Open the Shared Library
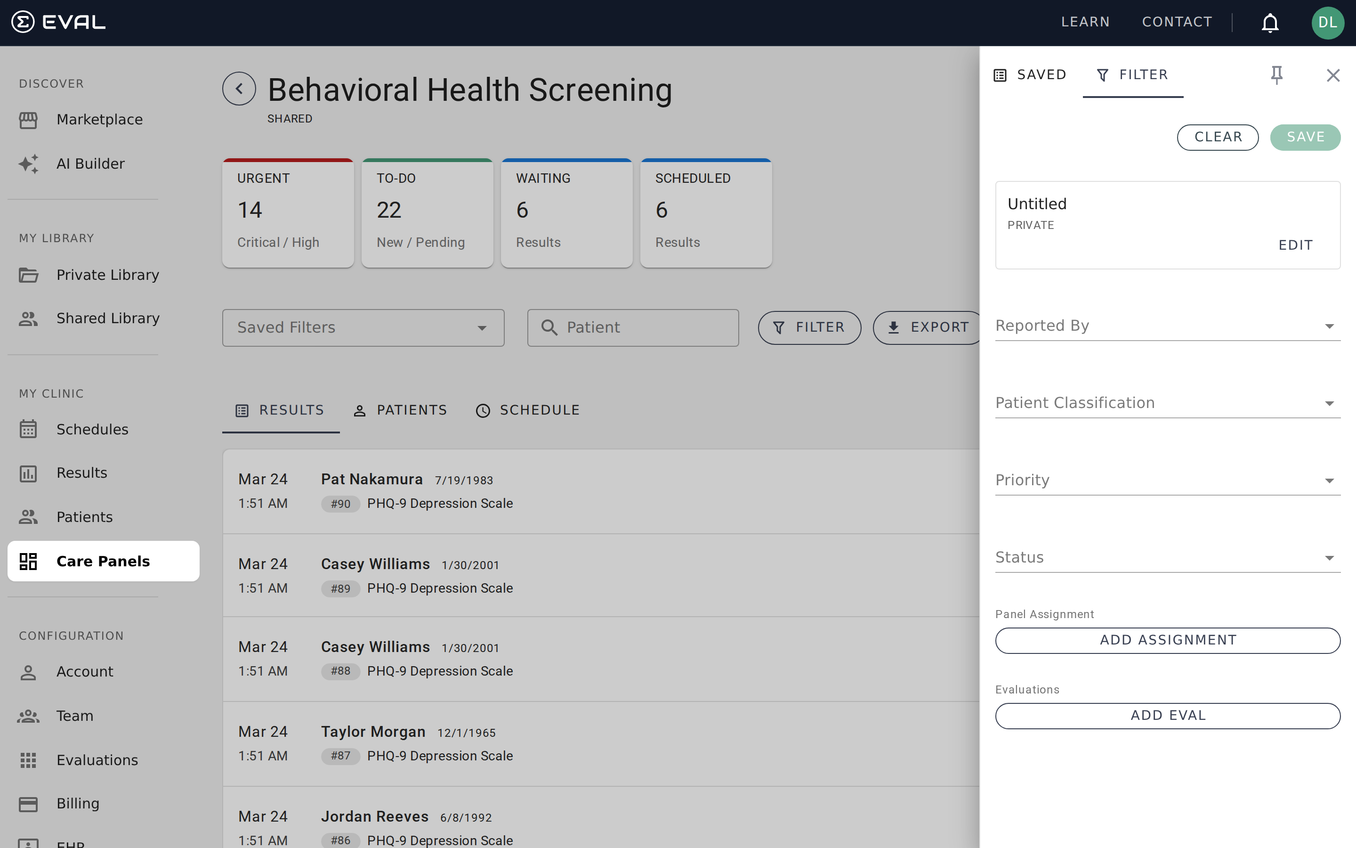The width and height of the screenshot is (1356, 848). point(107,318)
